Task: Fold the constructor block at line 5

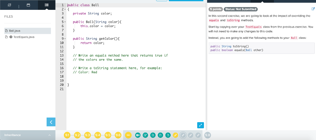Action: tap(65, 22)
